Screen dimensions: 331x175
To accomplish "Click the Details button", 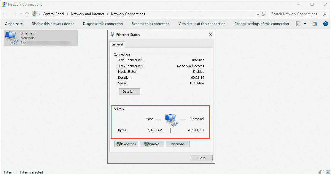I will 129,91.
